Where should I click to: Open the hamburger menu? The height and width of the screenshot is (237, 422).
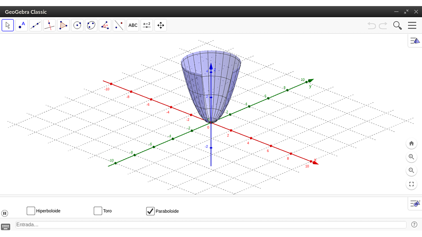(412, 25)
